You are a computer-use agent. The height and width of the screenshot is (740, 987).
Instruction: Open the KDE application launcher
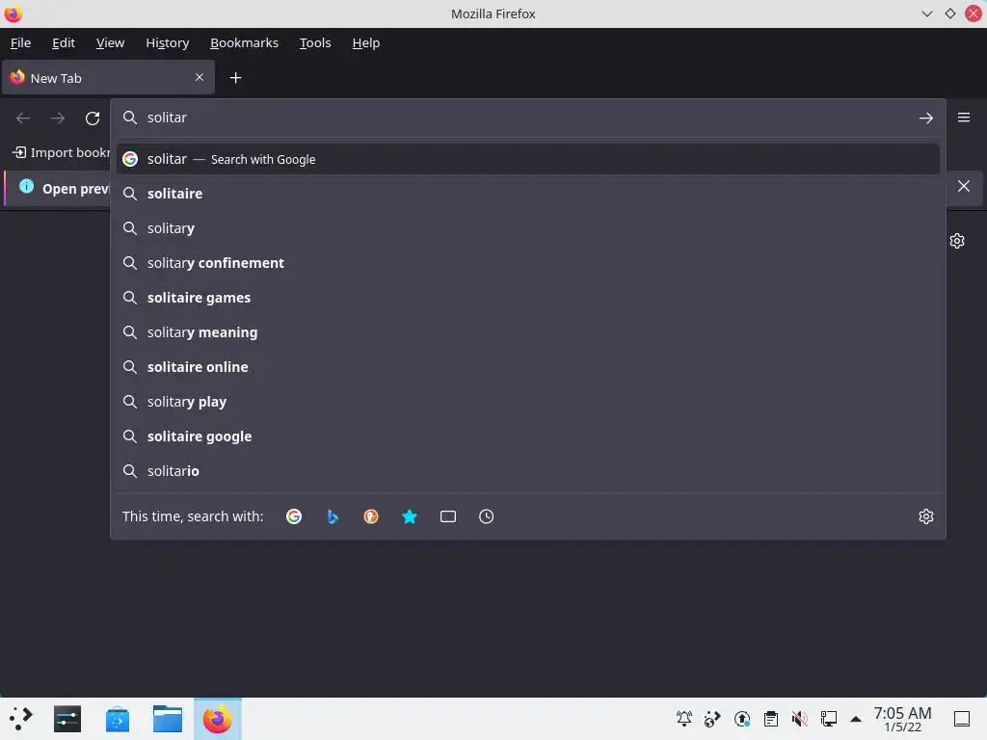[20, 719]
